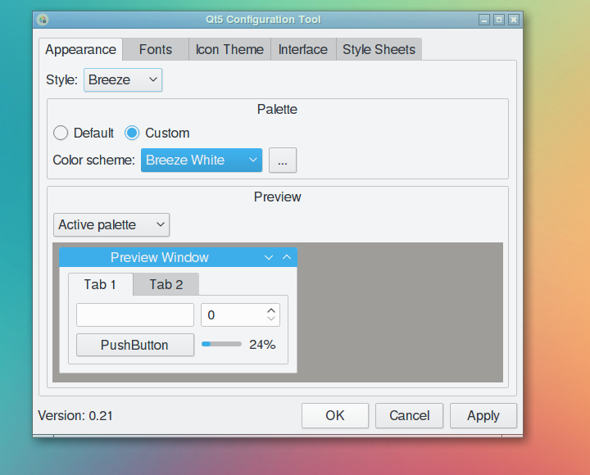The width and height of the screenshot is (590, 475).
Task: Open the Active palette dropdown
Action: point(111,225)
